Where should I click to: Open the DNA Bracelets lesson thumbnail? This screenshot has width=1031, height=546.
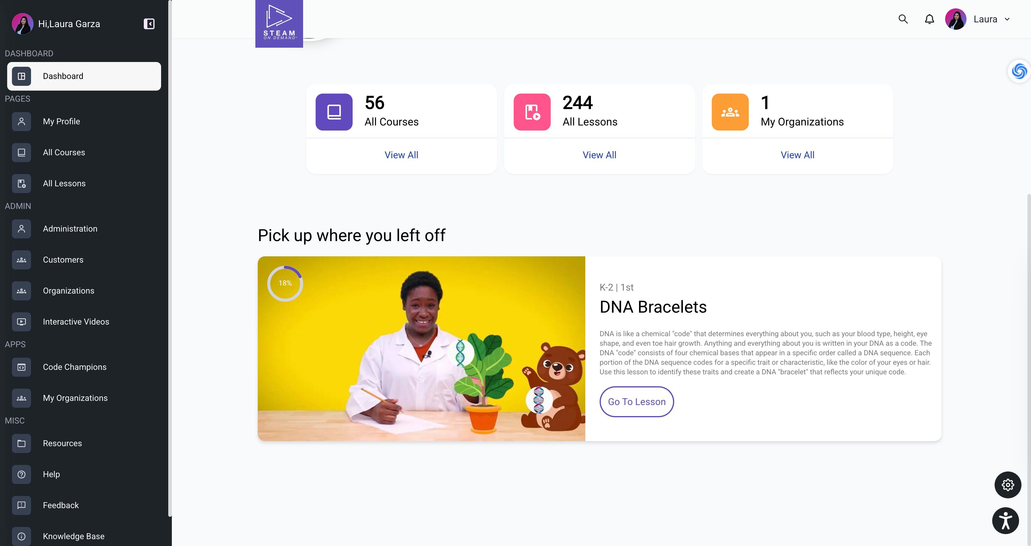[x=422, y=348]
